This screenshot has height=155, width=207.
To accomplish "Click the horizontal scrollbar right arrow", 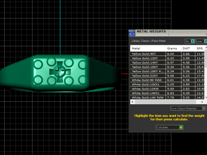I will pyautogui.click(x=202, y=102).
